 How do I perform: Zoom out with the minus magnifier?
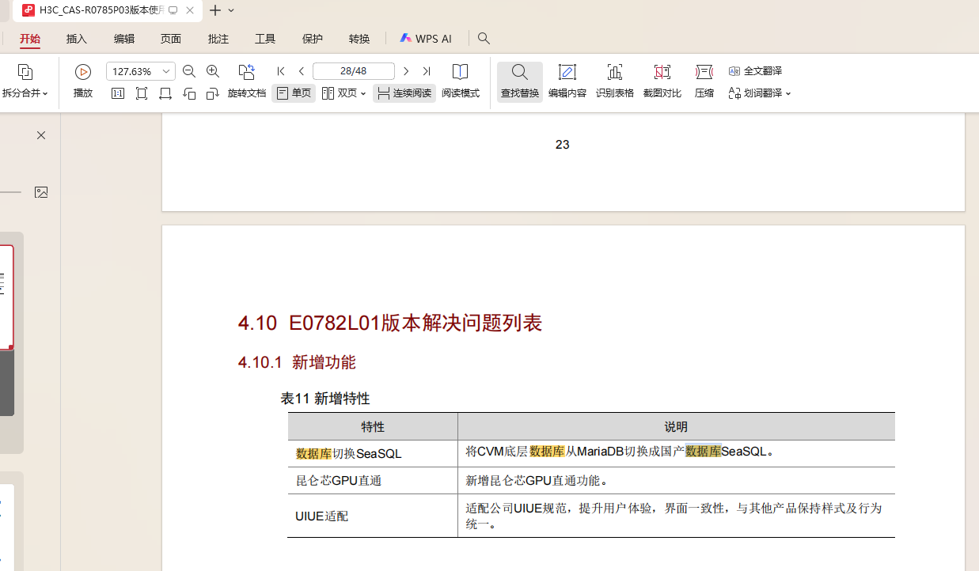point(189,71)
